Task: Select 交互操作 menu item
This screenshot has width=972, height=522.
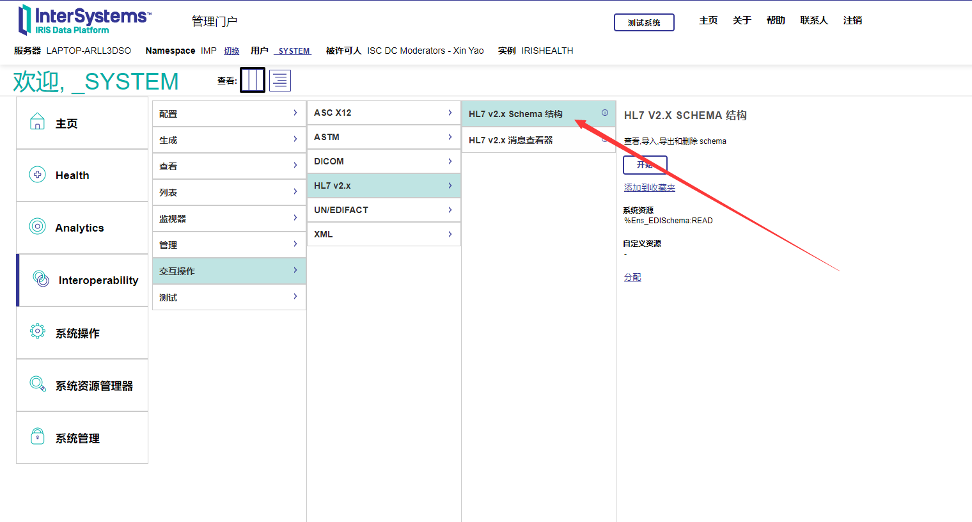Action: (x=229, y=271)
